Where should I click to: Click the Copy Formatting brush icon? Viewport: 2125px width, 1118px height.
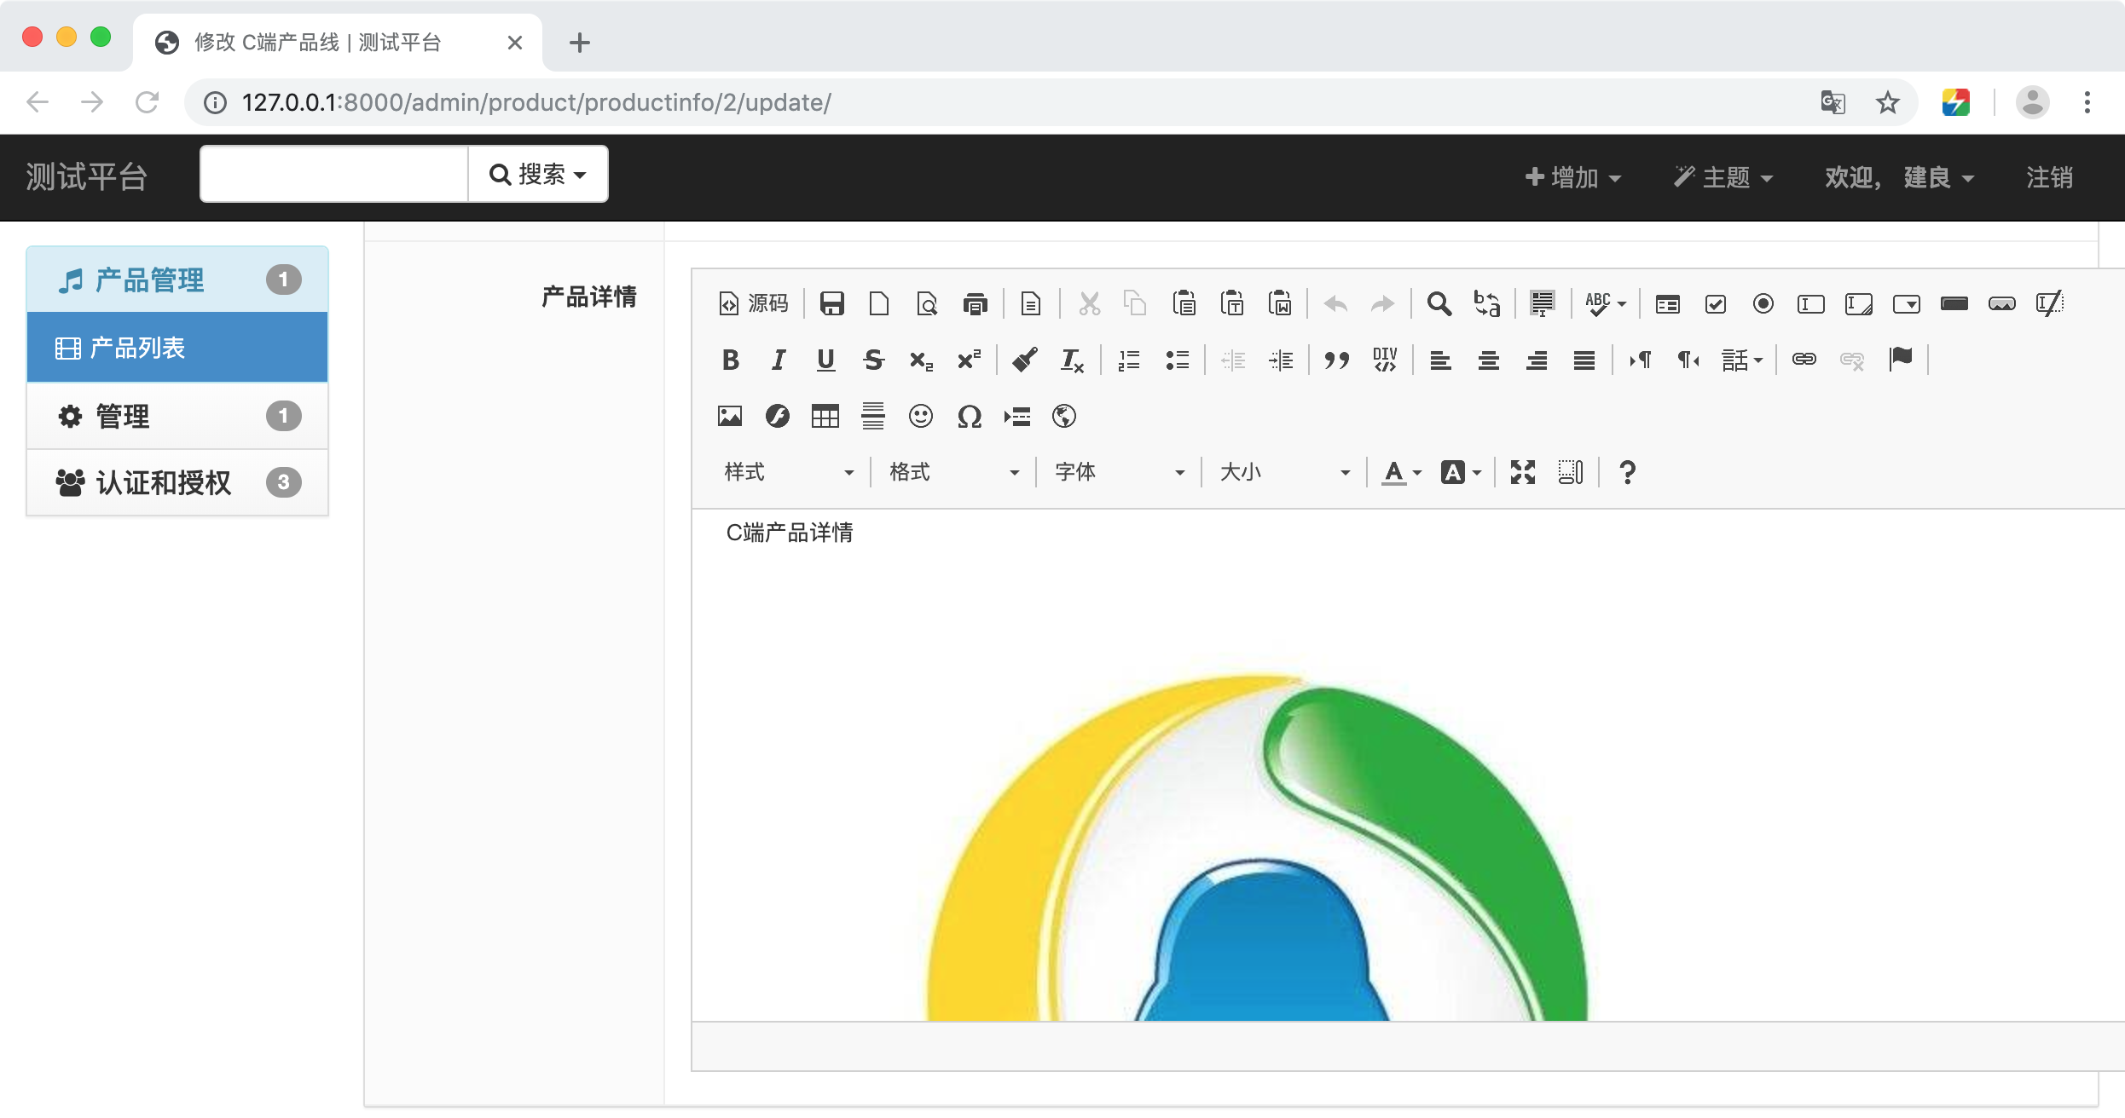coord(1024,360)
